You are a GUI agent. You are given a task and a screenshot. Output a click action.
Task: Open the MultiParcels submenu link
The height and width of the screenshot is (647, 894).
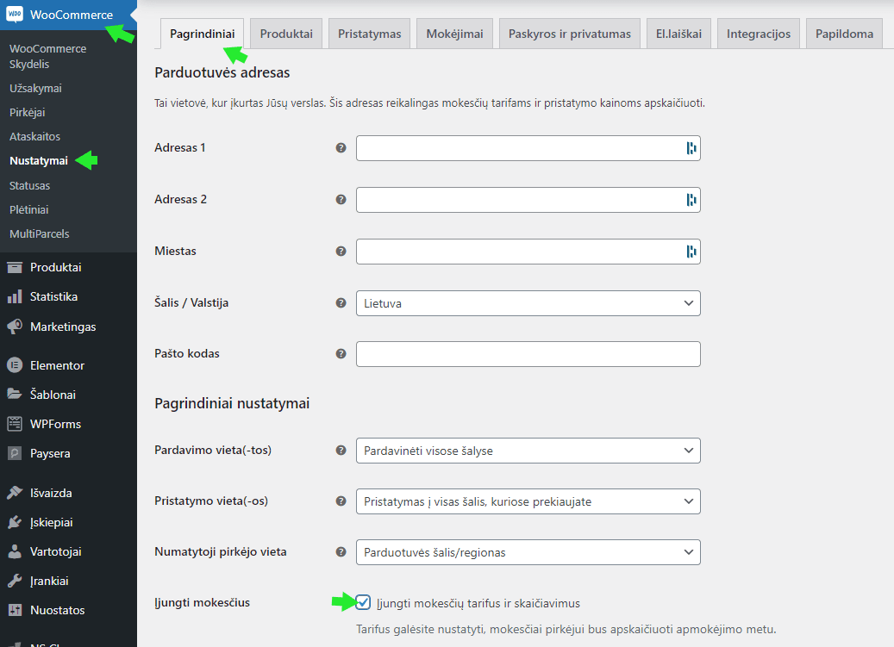pyautogui.click(x=39, y=234)
